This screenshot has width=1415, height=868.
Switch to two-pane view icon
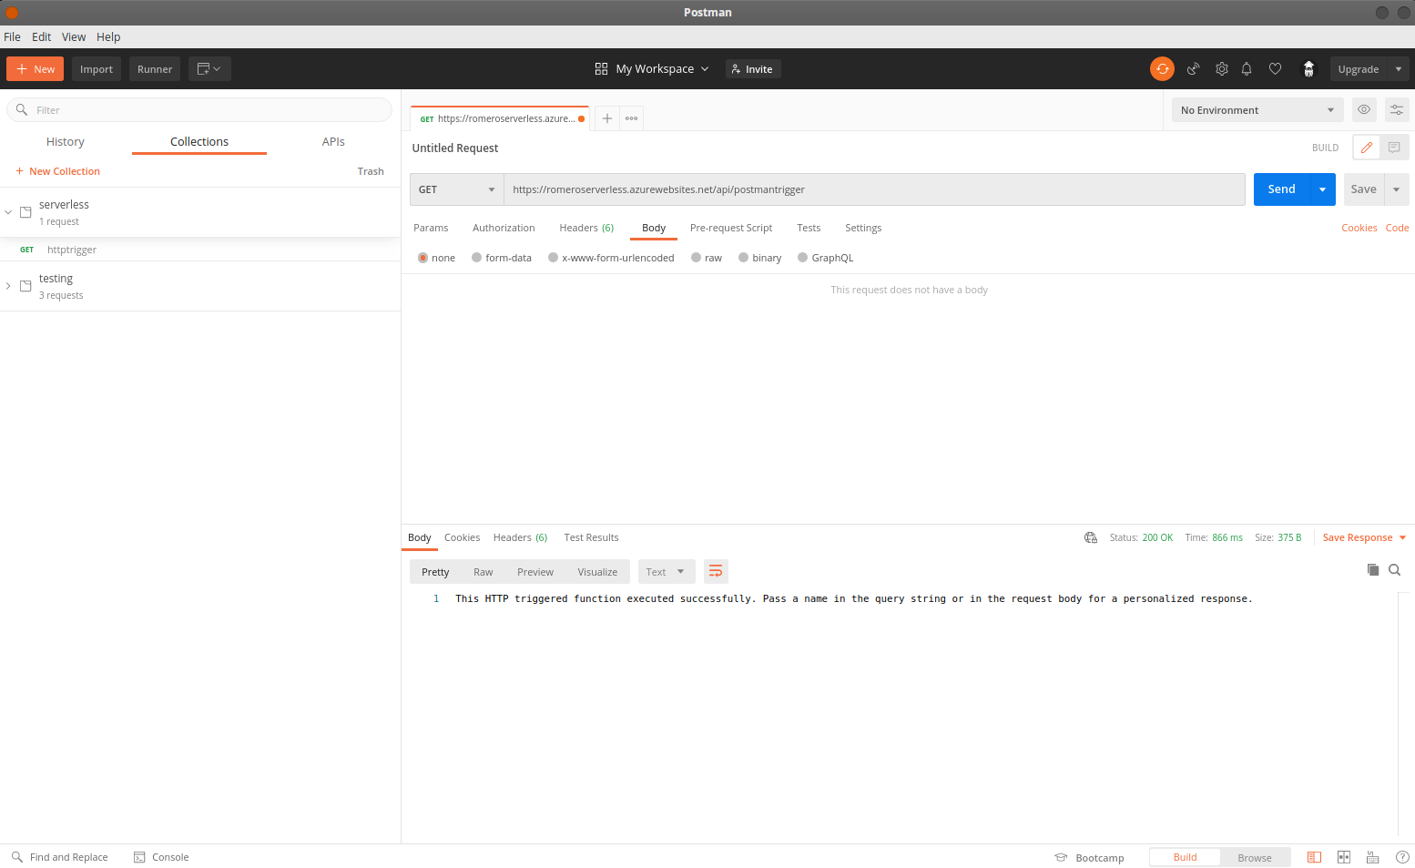click(x=1343, y=858)
